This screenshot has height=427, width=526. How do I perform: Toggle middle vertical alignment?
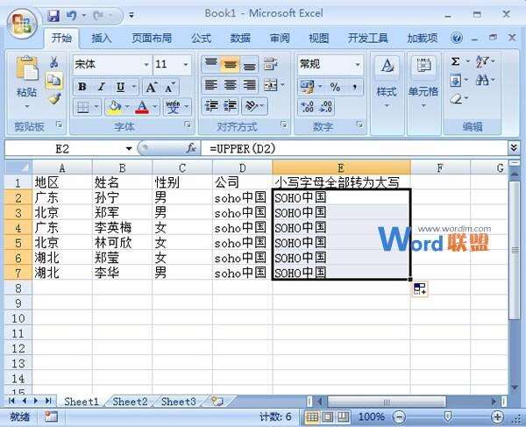230,64
